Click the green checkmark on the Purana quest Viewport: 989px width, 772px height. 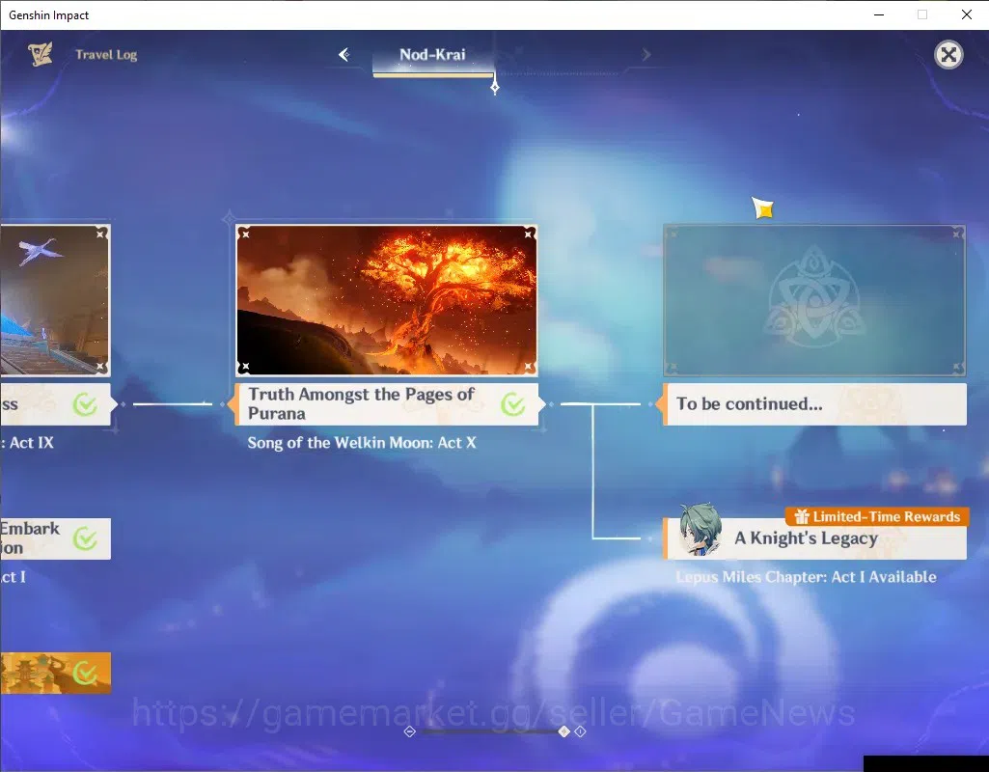512,403
